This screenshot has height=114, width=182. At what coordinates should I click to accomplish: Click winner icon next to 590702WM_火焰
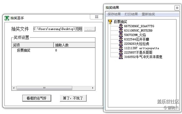pos(121,35)
